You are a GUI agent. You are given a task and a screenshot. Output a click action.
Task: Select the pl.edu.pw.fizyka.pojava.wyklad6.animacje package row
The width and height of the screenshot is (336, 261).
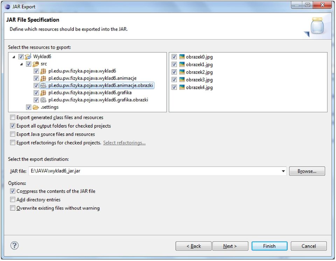click(92, 79)
